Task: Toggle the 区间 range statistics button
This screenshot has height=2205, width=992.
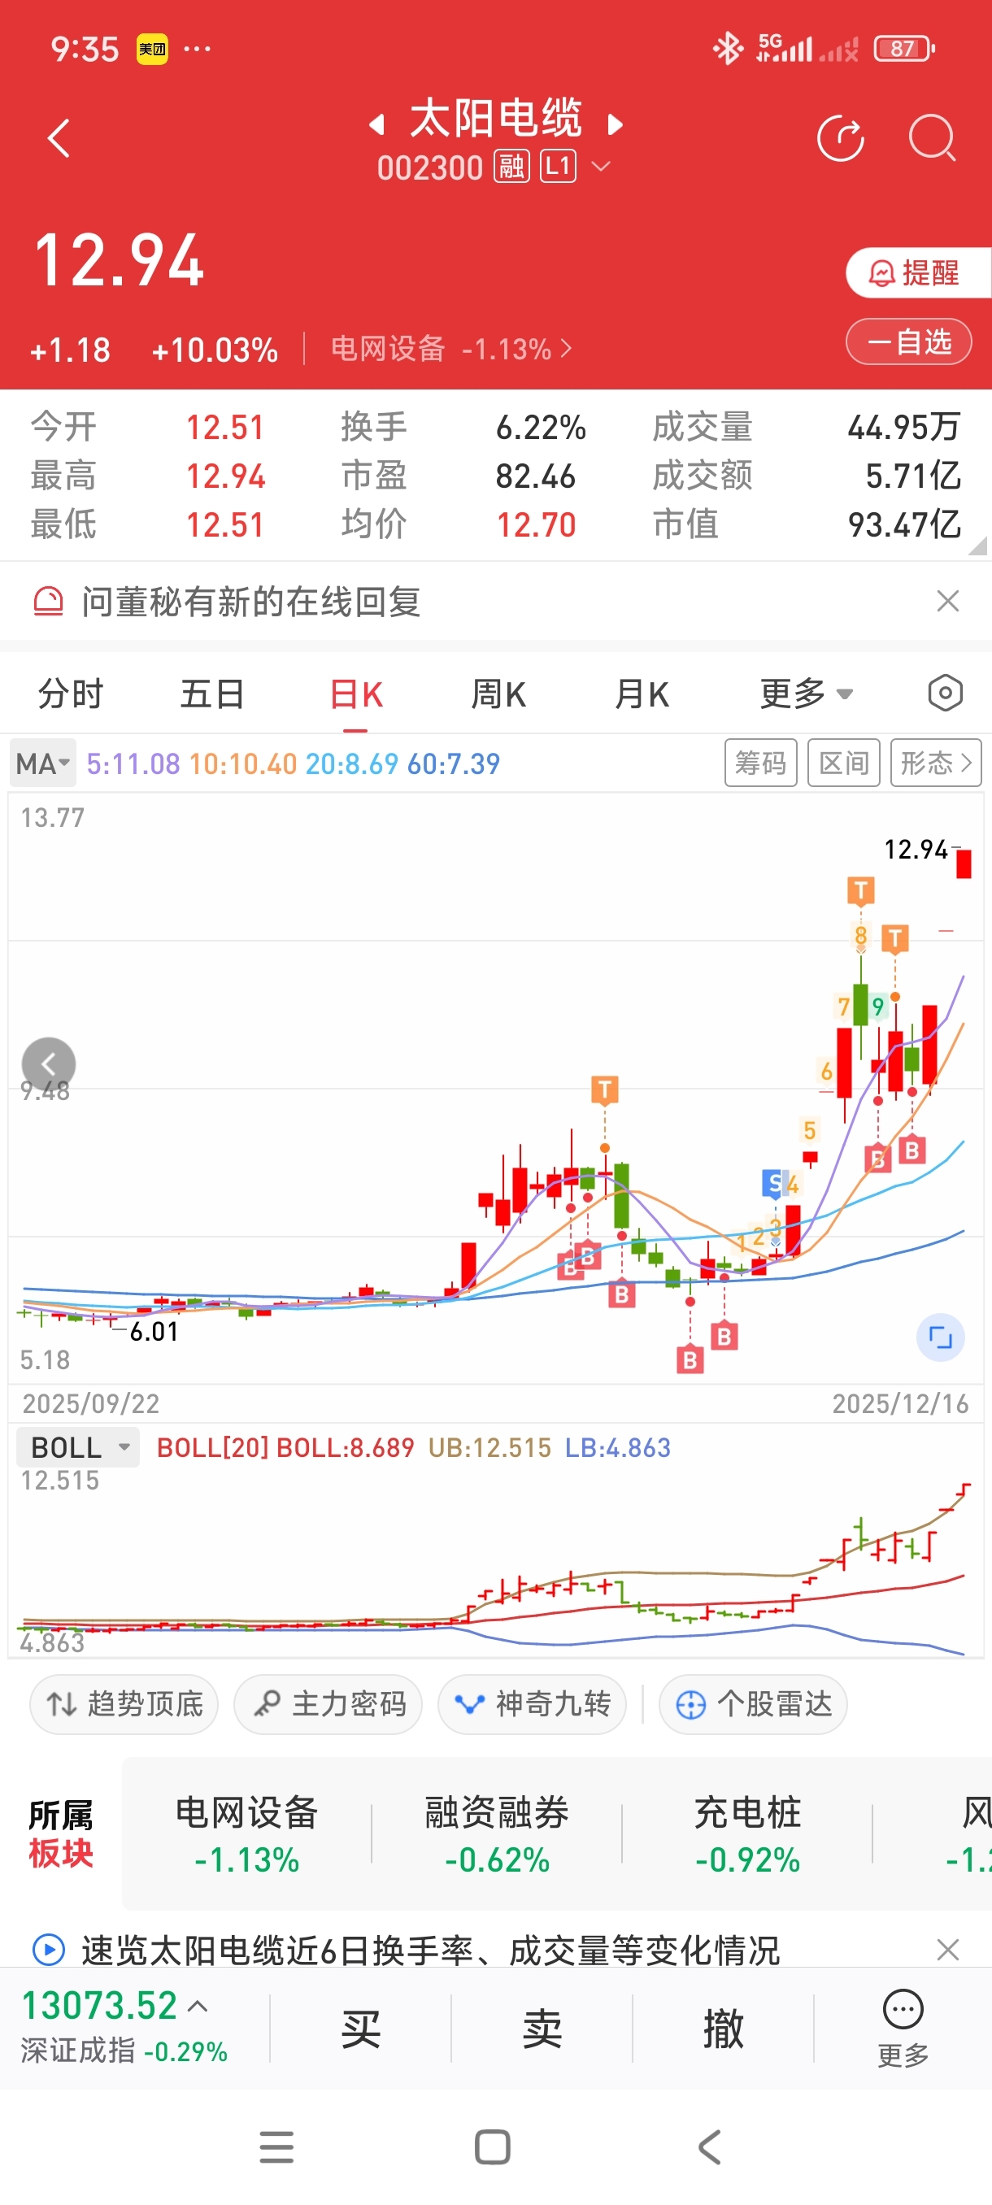Action: click(x=843, y=763)
